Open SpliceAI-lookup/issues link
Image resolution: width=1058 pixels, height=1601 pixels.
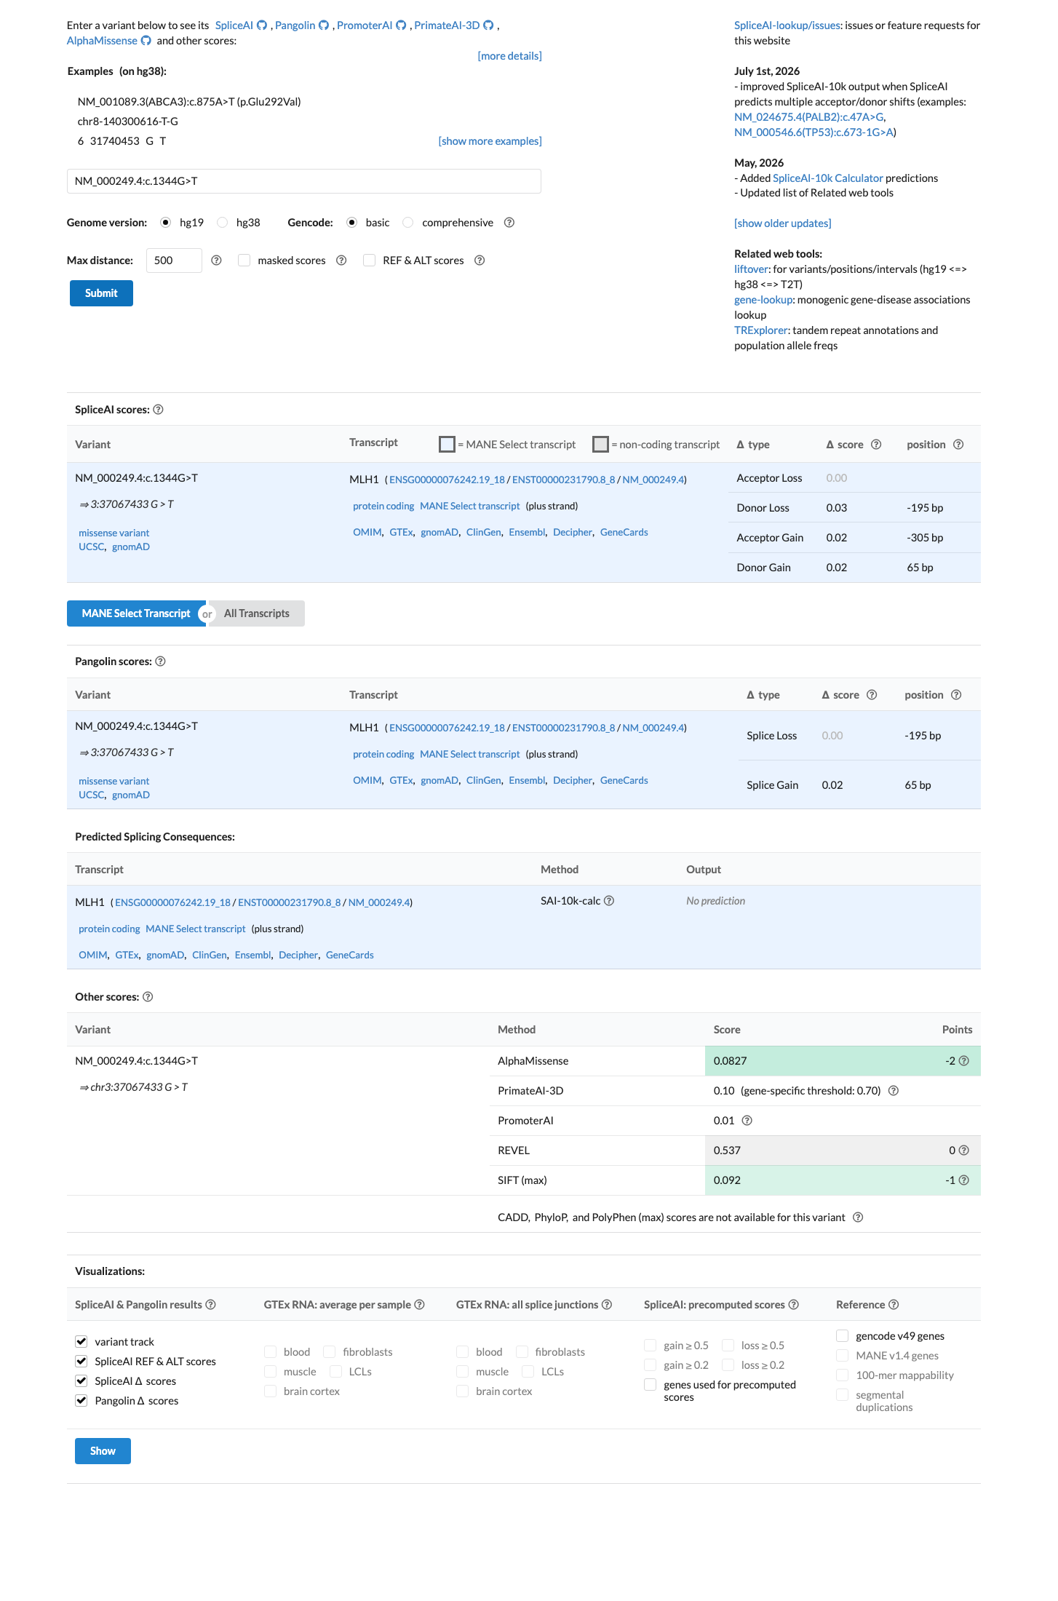tap(787, 25)
